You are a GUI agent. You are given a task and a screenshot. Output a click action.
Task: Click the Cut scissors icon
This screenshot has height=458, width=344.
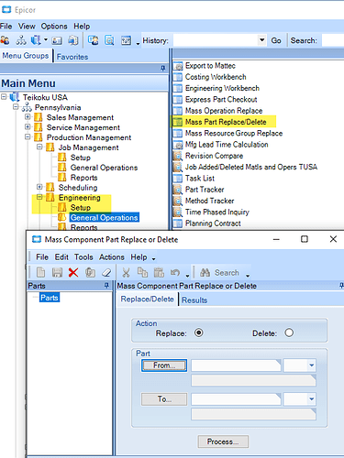pyautogui.click(x=126, y=272)
